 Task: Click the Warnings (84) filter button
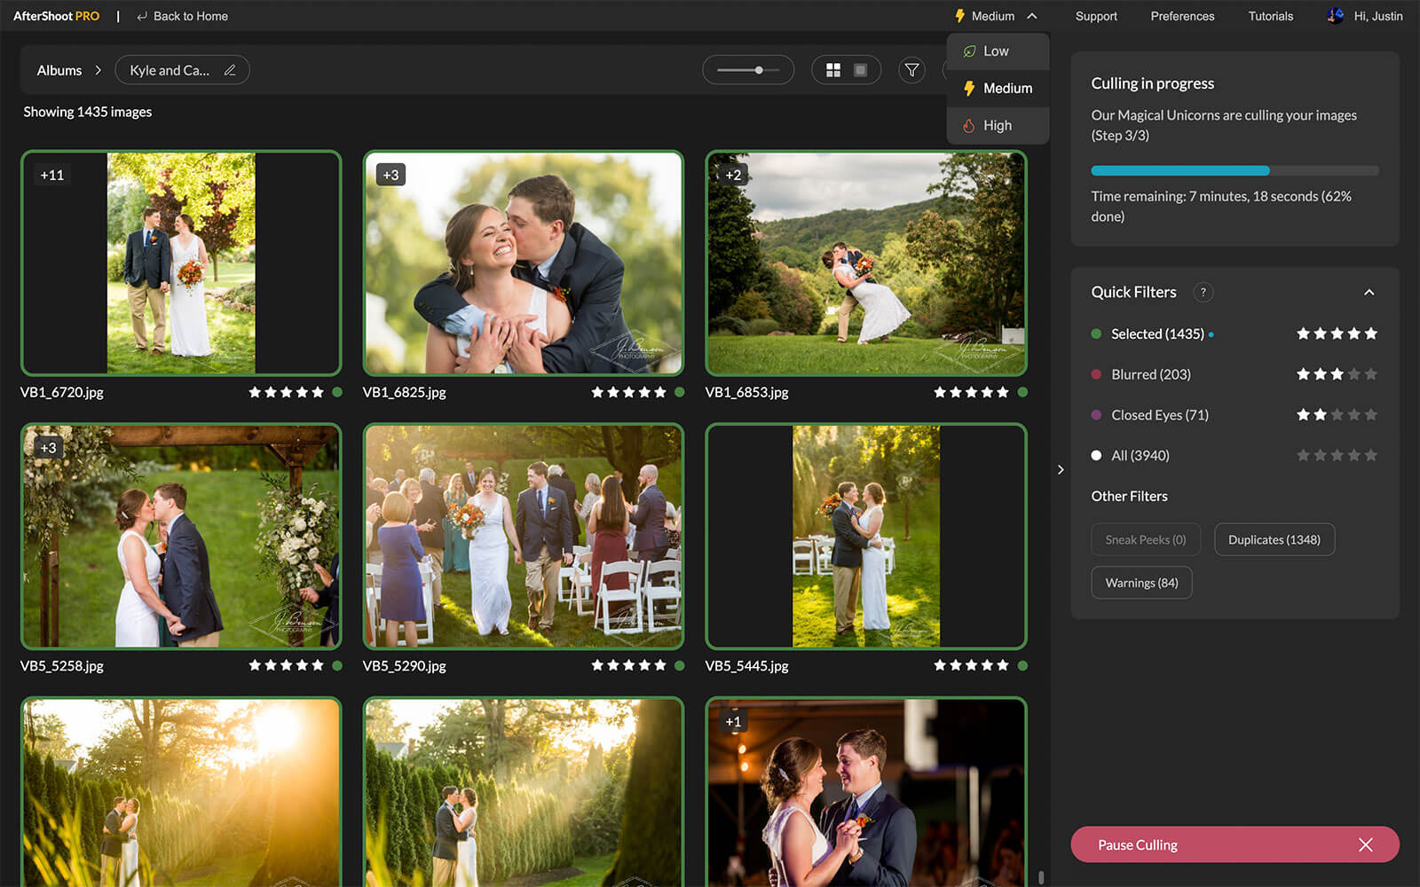1141,583
